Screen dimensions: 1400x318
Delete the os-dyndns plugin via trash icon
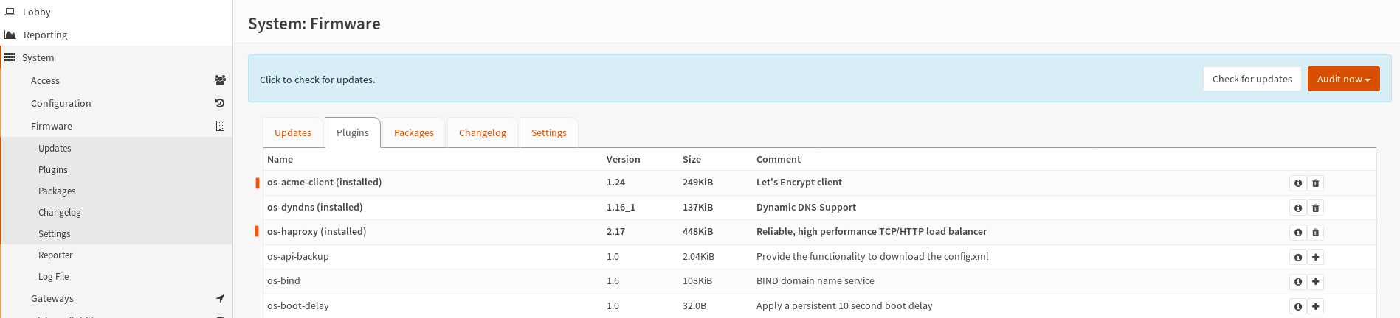pos(1315,208)
